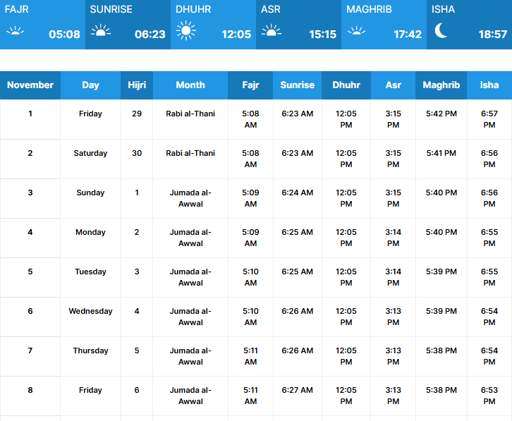Image resolution: width=512 pixels, height=421 pixels.
Task: Open the Isha 18:57 time card
Action: 469,25
